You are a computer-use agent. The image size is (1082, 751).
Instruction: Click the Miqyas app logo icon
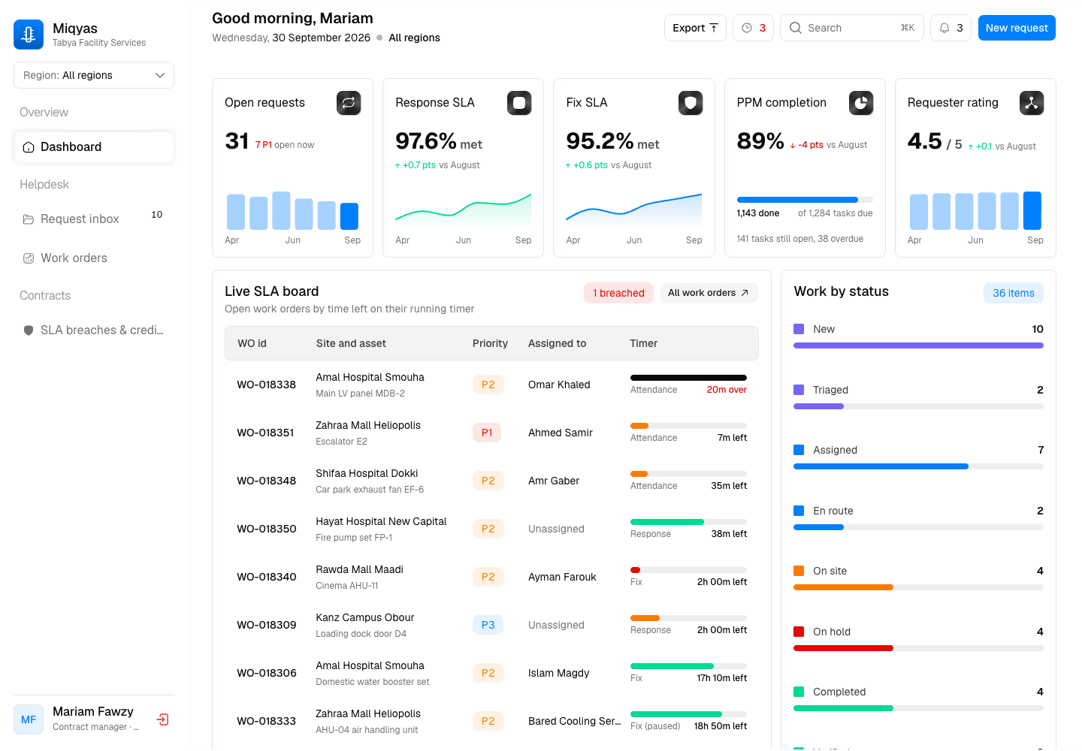(29, 35)
